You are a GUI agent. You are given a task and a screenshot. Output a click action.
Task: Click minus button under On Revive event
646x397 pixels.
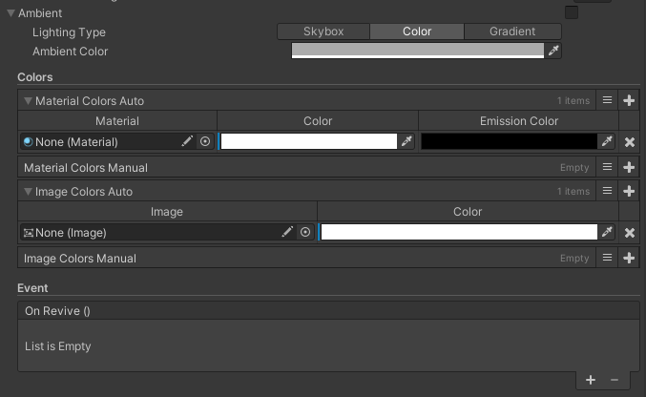(x=615, y=380)
